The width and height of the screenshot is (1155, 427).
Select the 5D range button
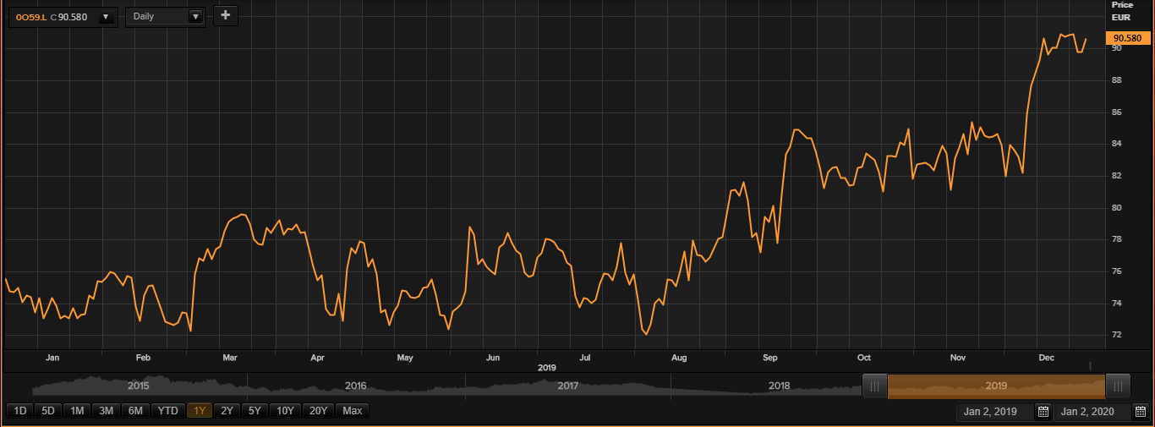click(49, 411)
